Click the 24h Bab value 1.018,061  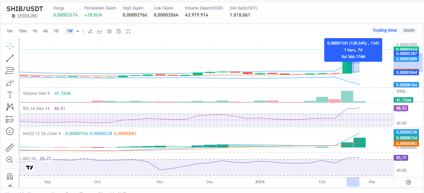tap(240, 15)
